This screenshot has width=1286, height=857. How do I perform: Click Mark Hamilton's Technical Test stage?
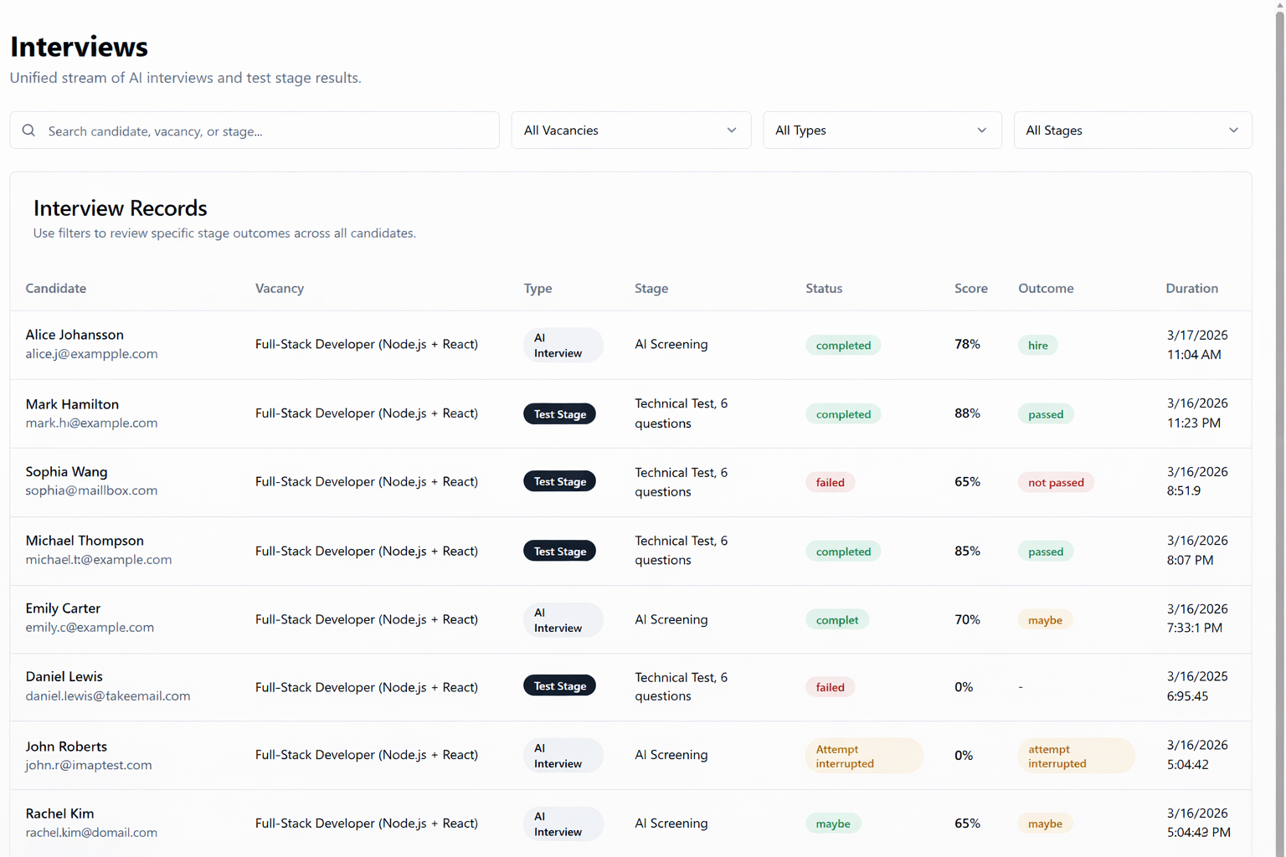point(682,413)
